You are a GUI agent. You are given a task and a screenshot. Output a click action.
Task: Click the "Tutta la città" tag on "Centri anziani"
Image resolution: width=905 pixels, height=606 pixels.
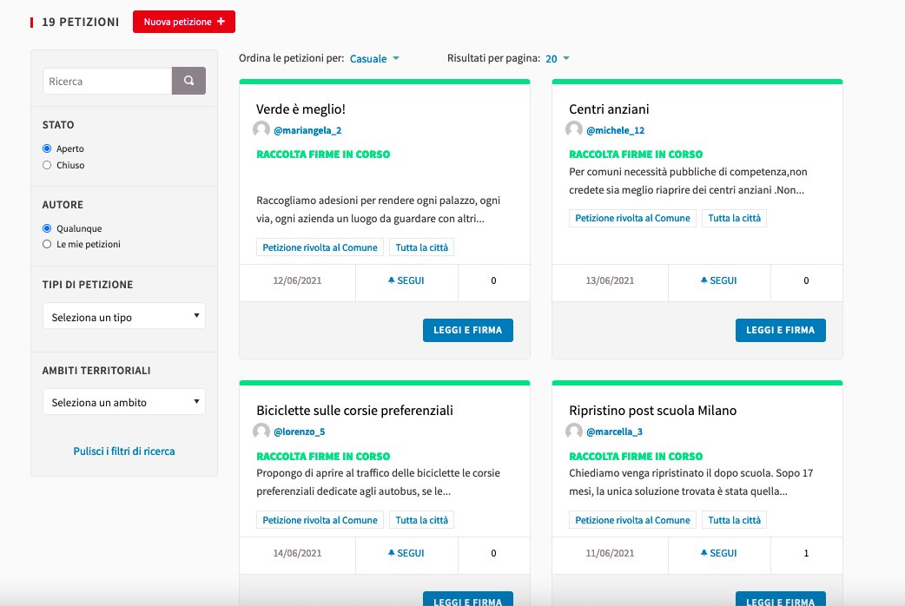tap(735, 218)
